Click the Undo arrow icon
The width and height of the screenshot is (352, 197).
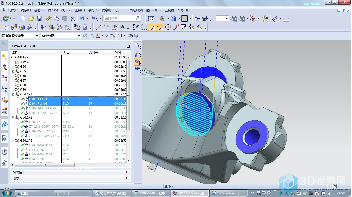pyautogui.click(x=82, y=18)
